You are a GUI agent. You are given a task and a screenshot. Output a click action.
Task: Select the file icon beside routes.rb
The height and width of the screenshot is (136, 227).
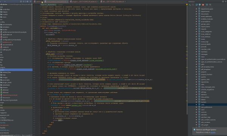(1, 47)
